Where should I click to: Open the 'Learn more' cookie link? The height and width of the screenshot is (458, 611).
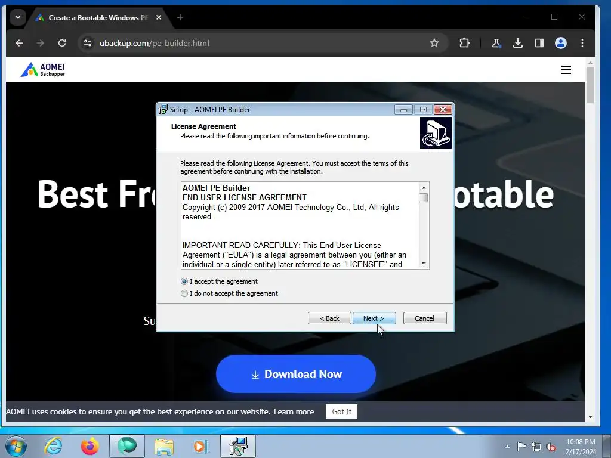[x=294, y=411]
